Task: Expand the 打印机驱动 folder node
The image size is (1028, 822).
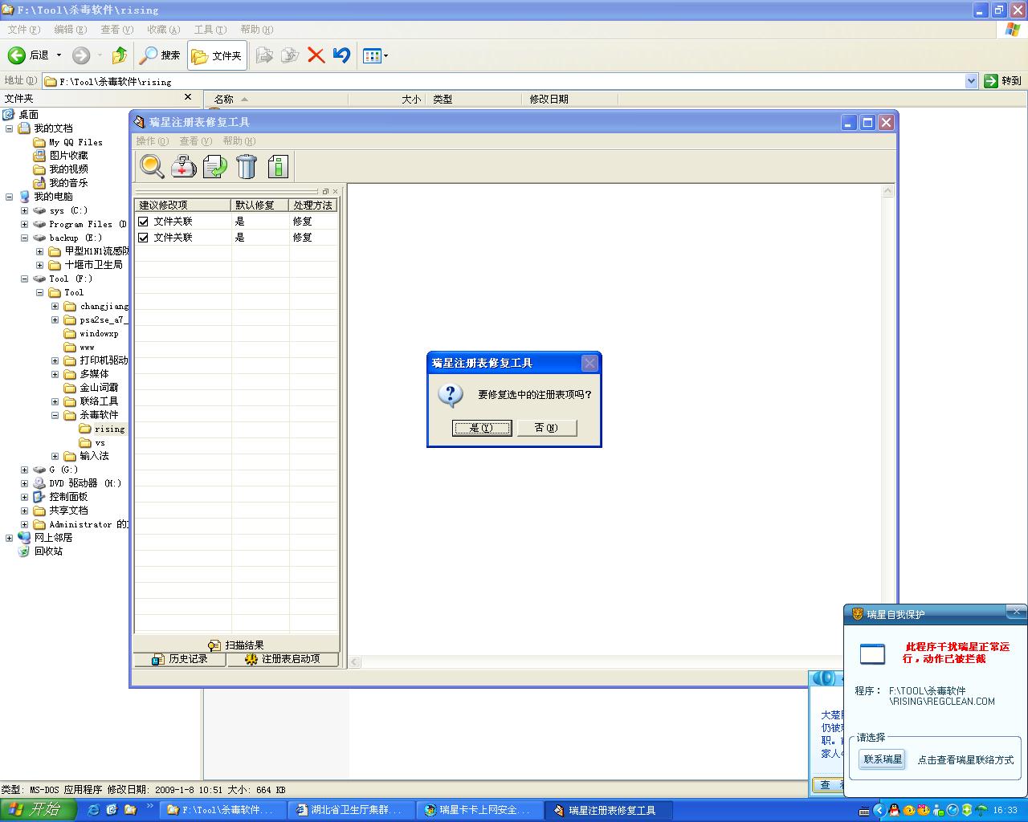Action: click(55, 360)
